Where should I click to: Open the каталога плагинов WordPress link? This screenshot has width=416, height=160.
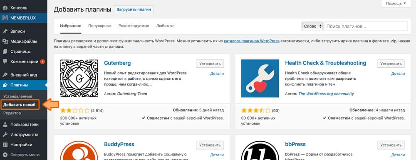pyautogui.click(x=252, y=41)
